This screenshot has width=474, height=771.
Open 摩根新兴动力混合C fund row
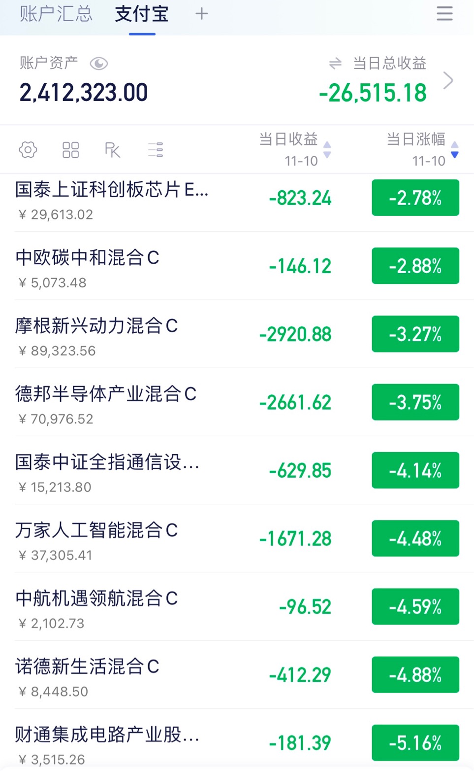click(237, 334)
